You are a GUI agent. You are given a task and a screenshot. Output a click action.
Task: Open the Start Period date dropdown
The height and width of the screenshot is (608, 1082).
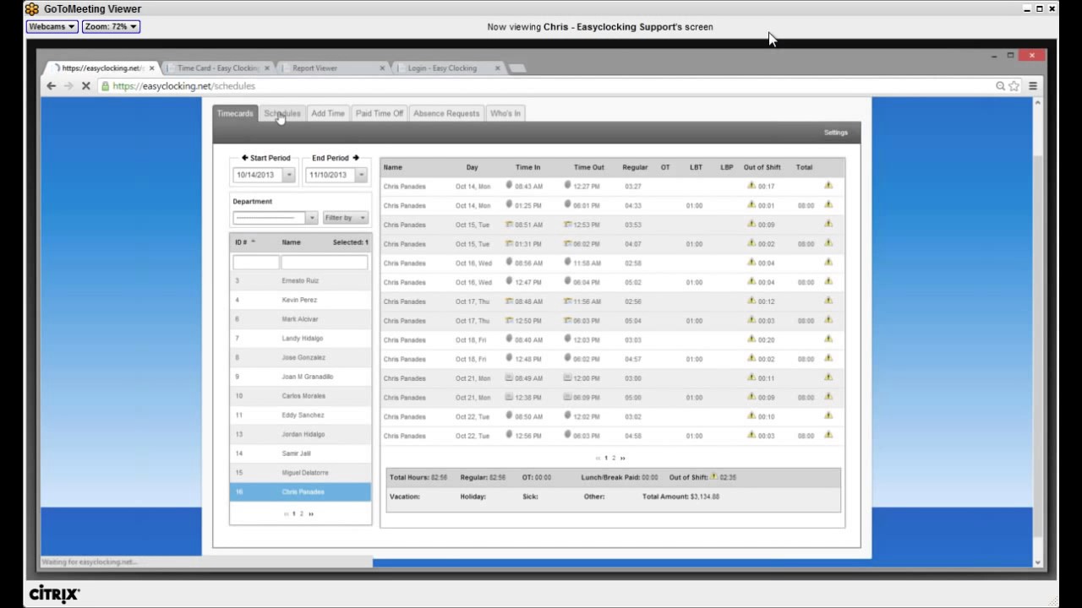point(288,175)
